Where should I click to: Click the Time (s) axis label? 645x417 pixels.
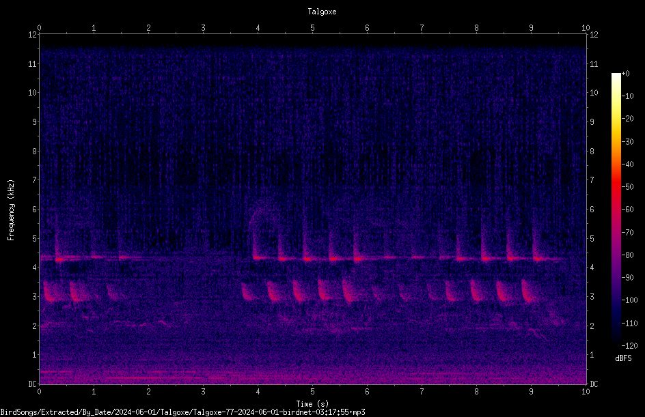tap(312, 404)
